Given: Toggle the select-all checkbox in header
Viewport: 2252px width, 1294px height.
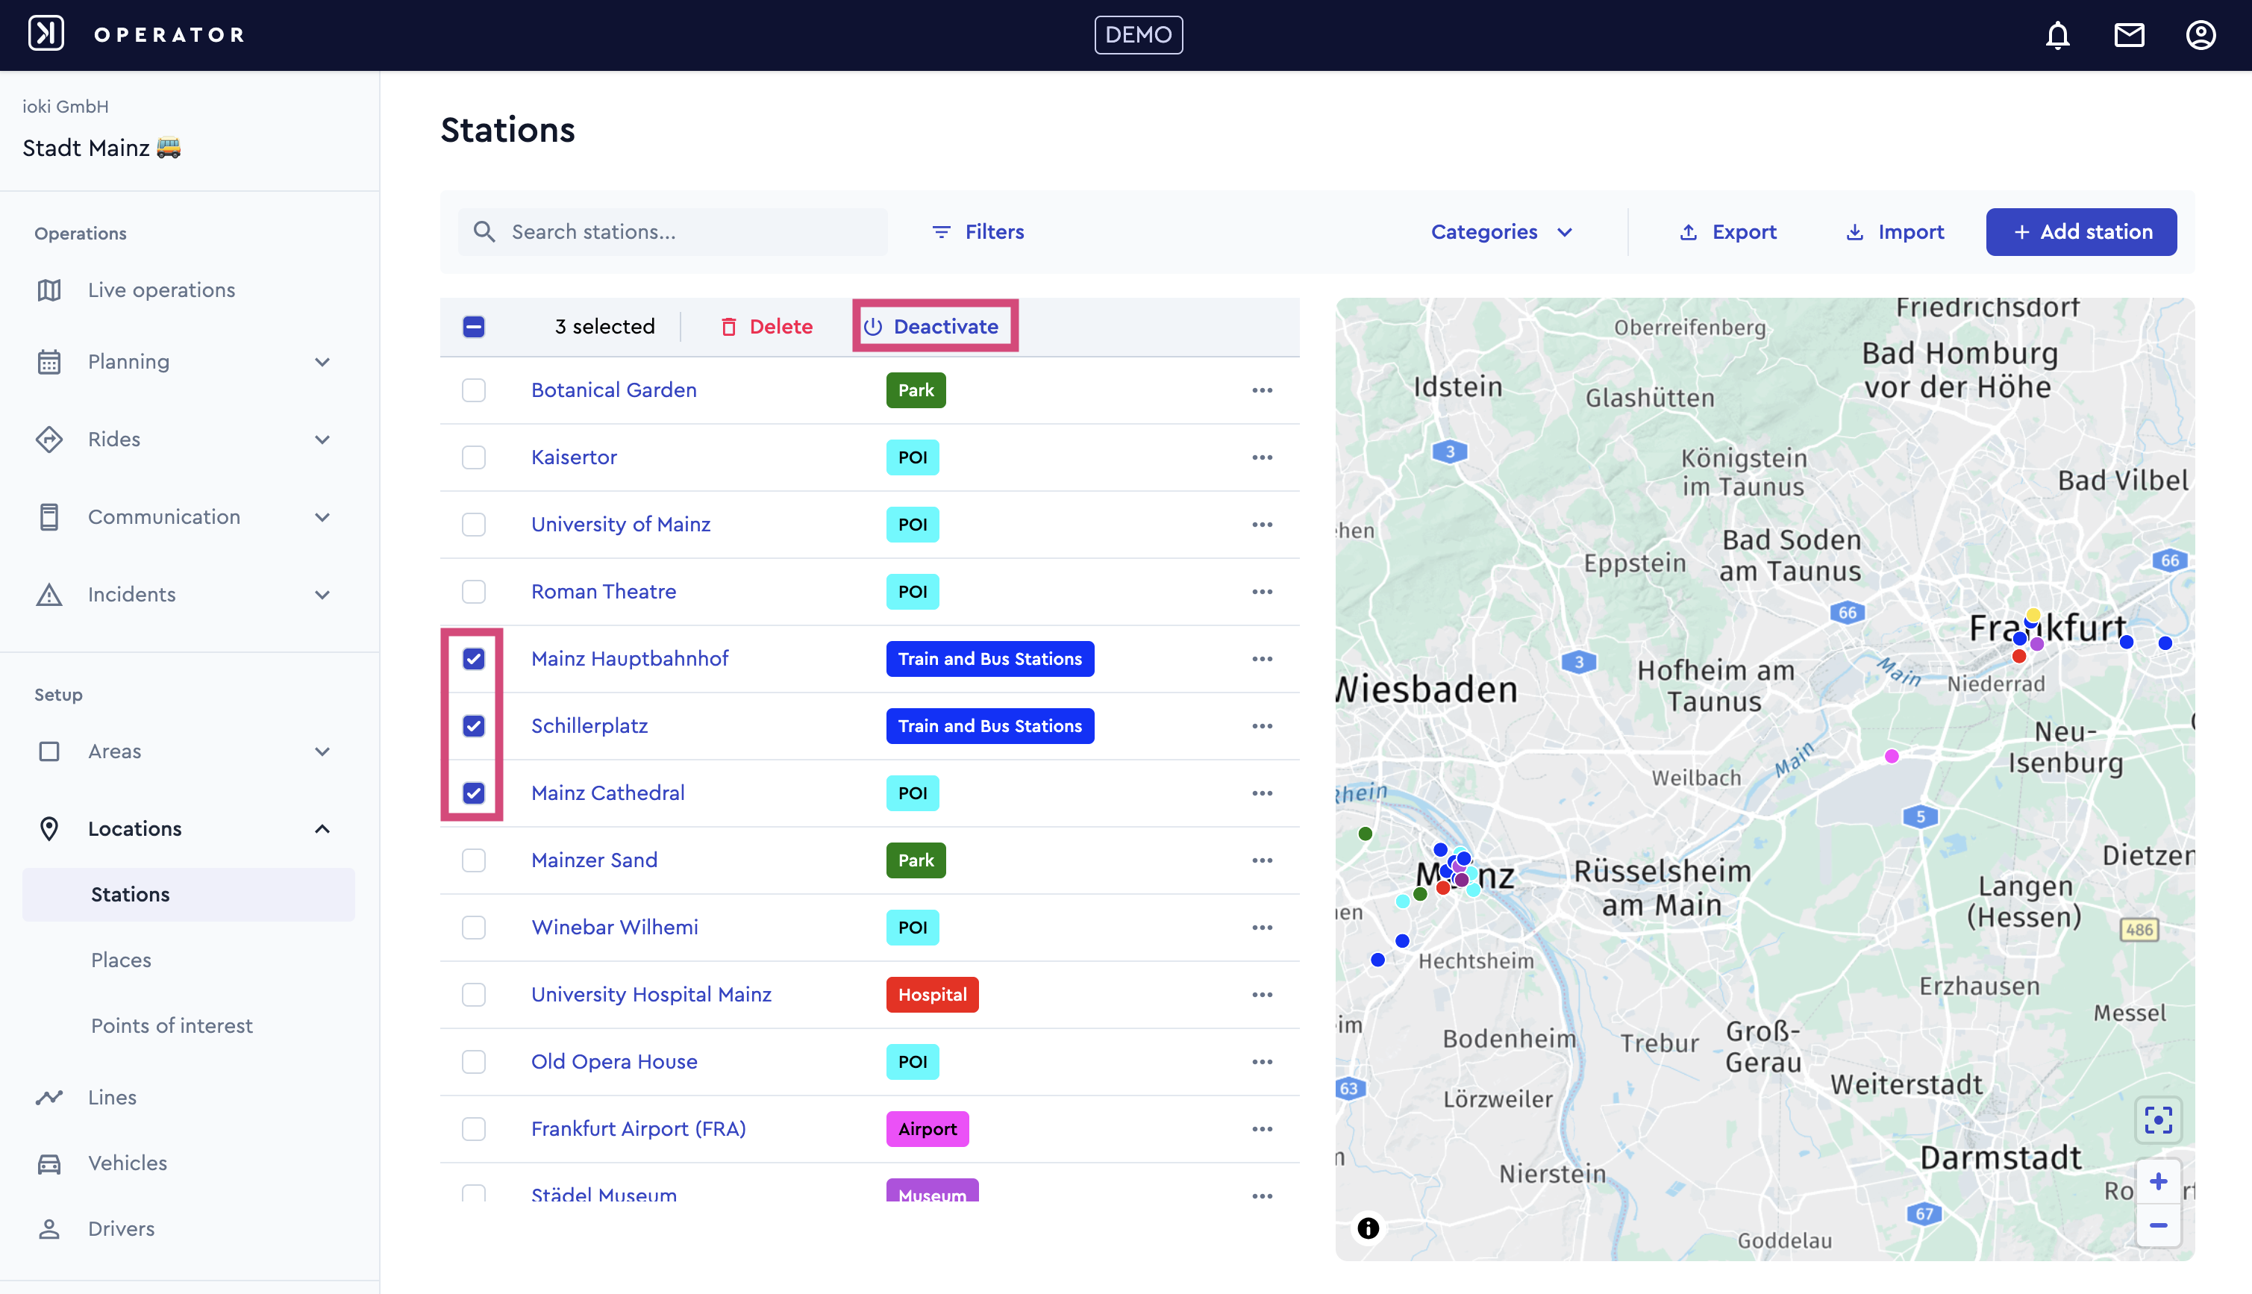Looking at the screenshot, I should [474, 327].
